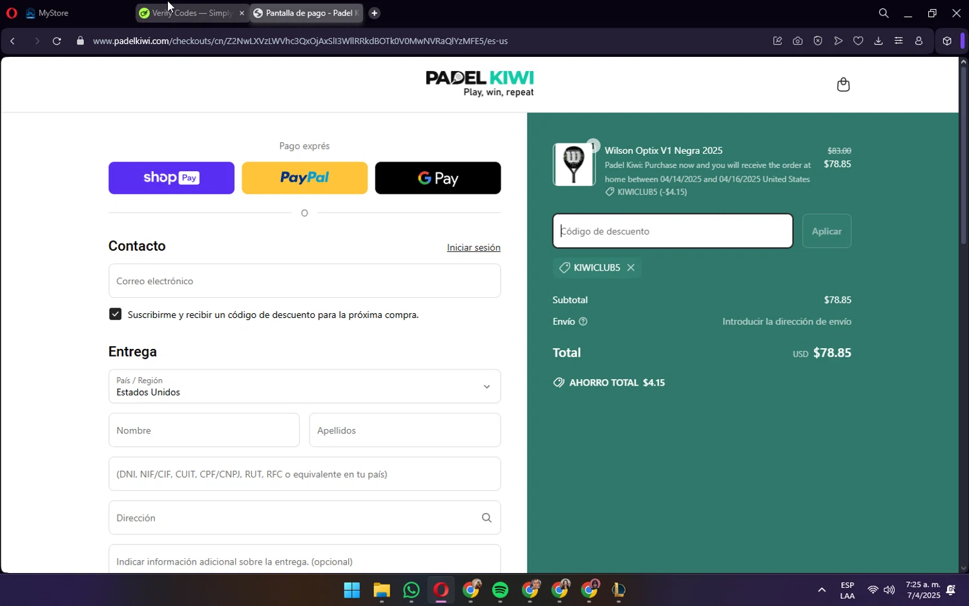Focus additional delivery information field
Image resolution: width=969 pixels, height=606 pixels.
pos(304,559)
